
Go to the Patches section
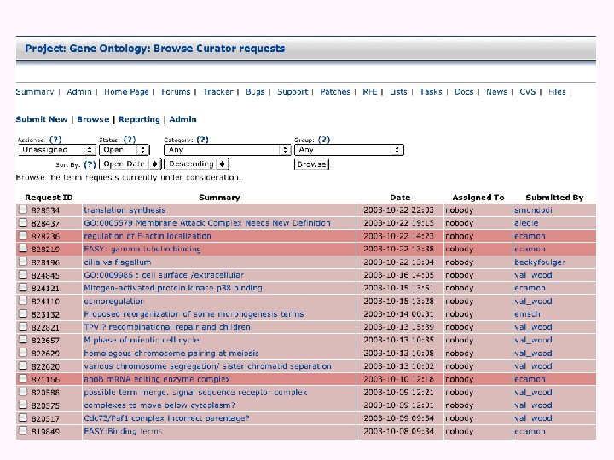[x=335, y=91]
